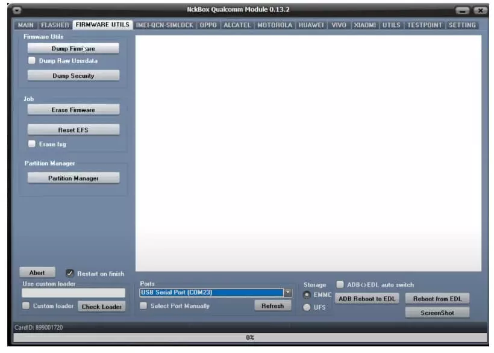Click the CardID: 899001720 status text
The width and height of the screenshot is (494, 353).
[x=39, y=328]
